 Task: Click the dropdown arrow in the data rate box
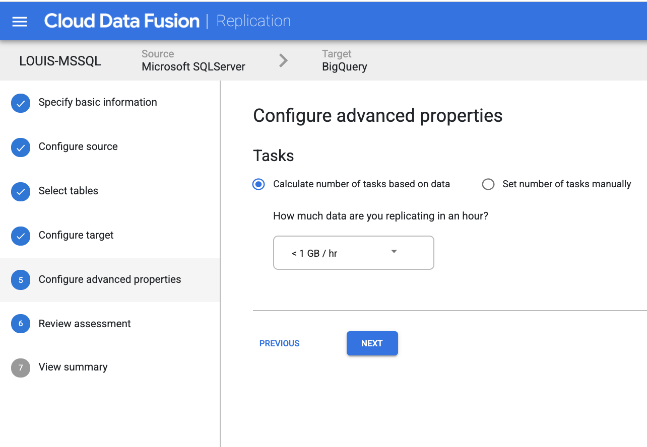pos(394,252)
